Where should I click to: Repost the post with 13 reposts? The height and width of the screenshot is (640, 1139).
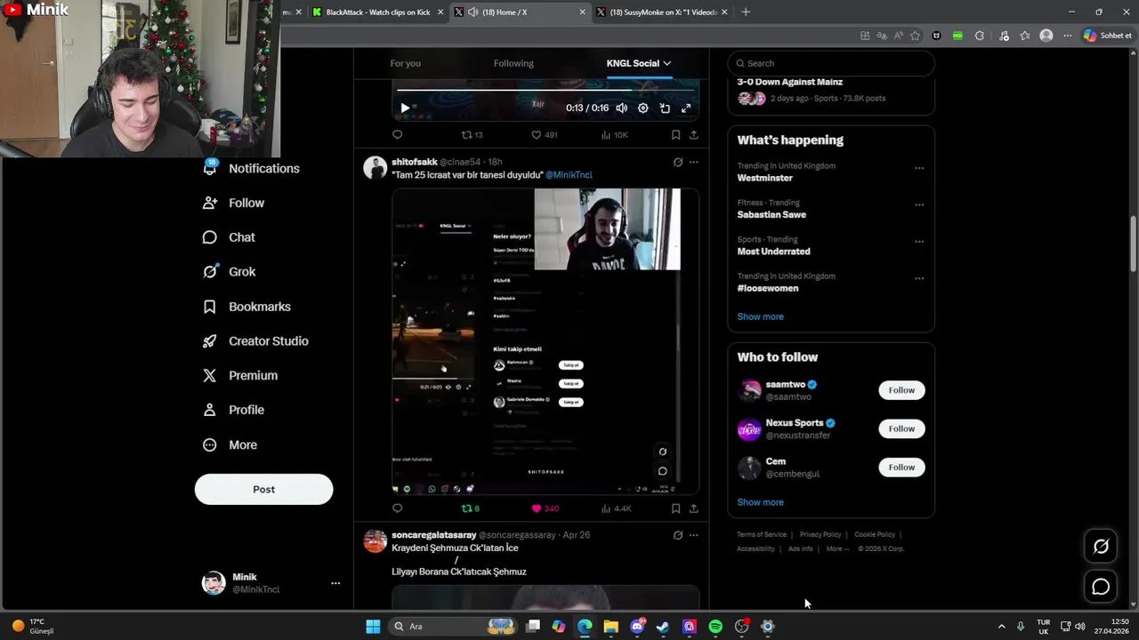[x=472, y=135]
